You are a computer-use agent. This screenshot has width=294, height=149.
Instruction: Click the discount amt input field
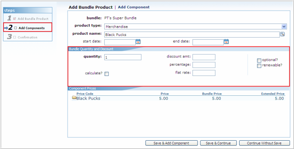pos(204,57)
